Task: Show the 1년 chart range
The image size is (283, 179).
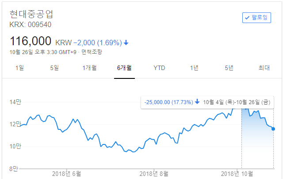Action: tap(194, 68)
